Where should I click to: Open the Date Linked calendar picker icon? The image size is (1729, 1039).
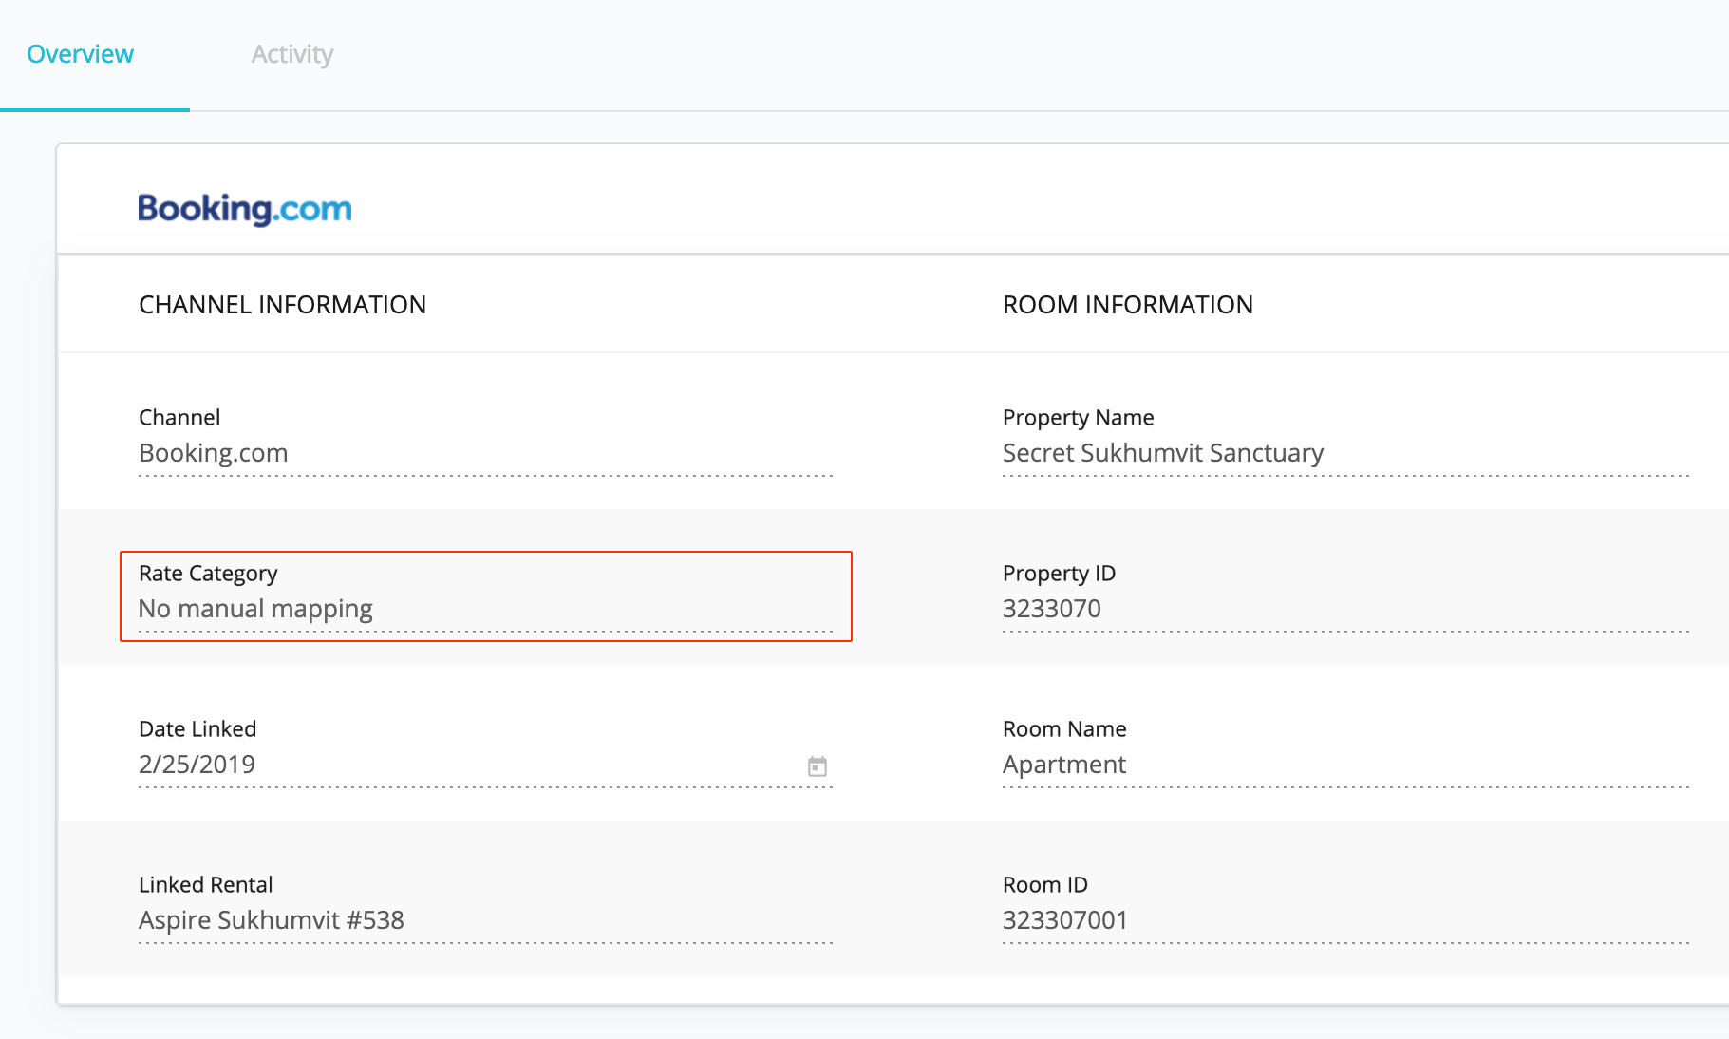(818, 765)
